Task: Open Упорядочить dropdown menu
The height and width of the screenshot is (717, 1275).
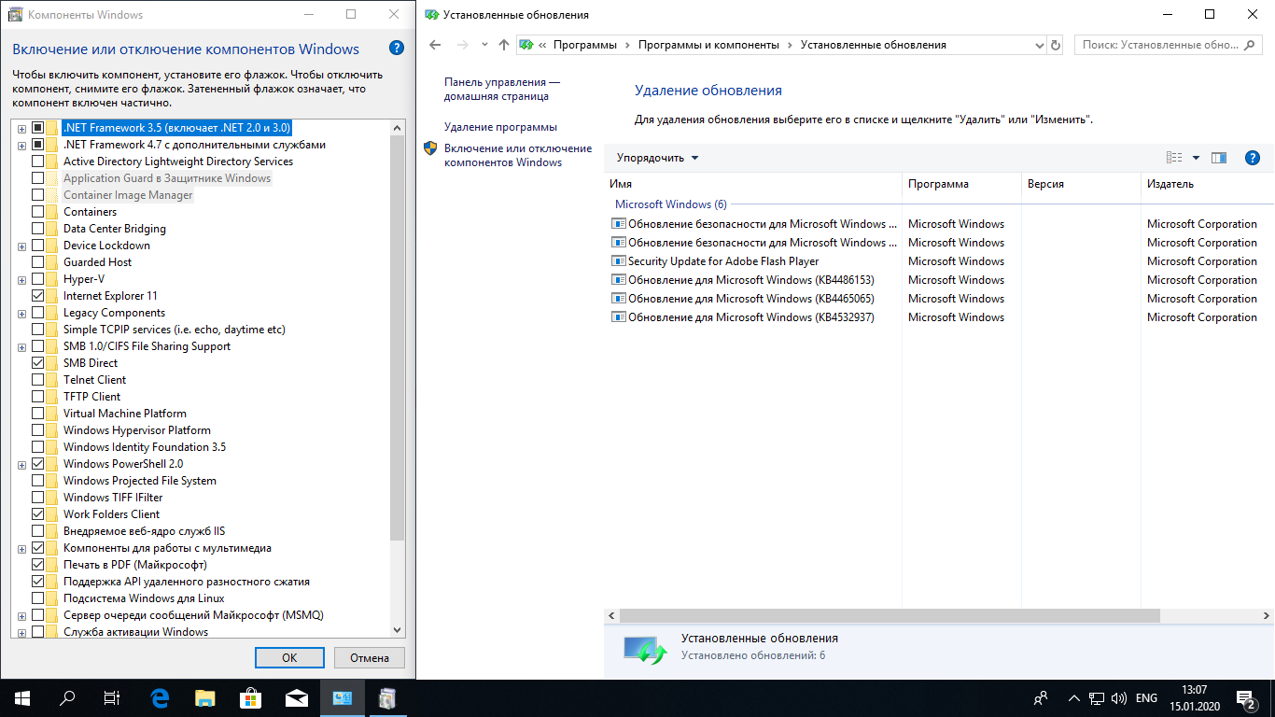Action: (657, 158)
